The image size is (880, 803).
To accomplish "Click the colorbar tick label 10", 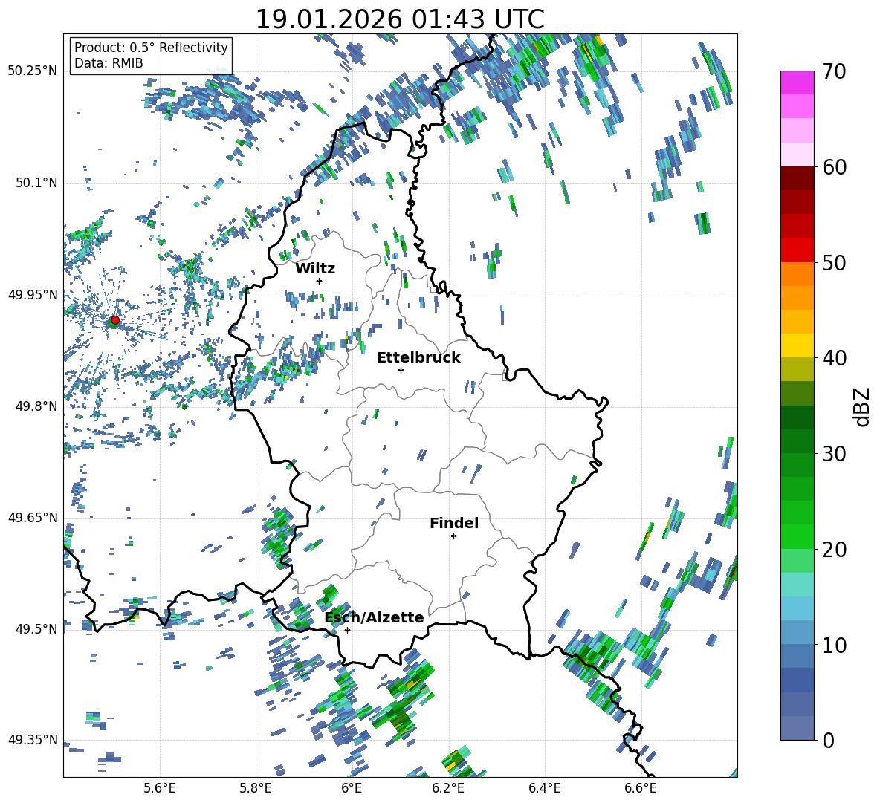I will (x=833, y=645).
